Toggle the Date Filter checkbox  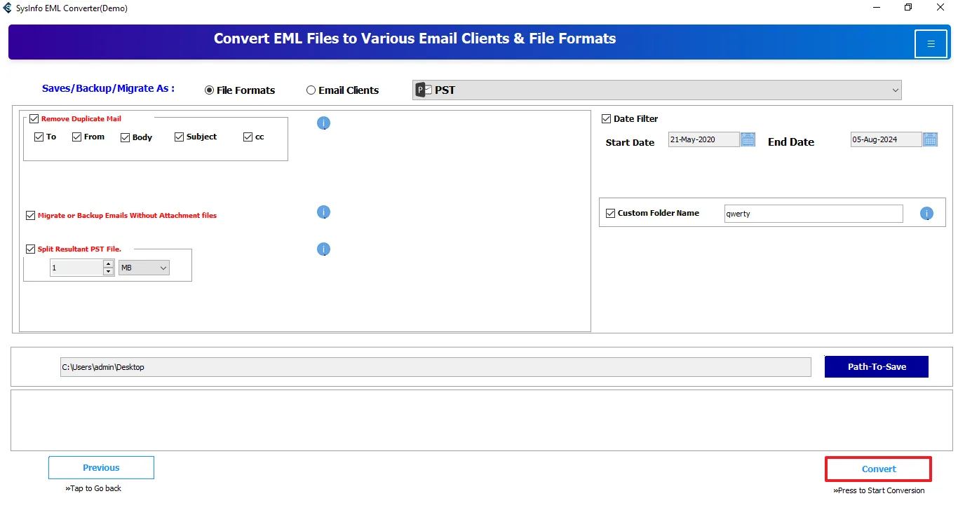(607, 119)
